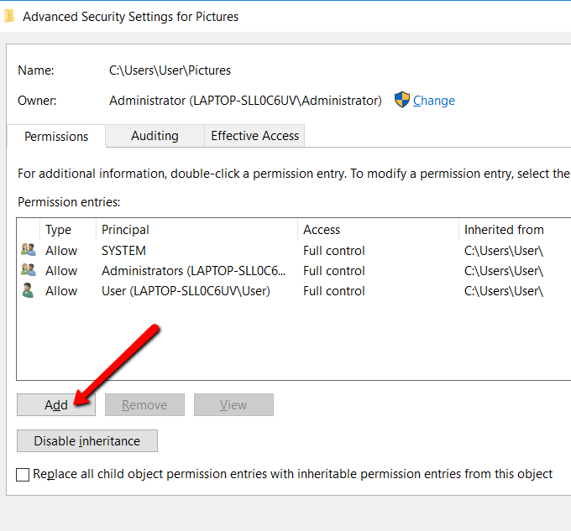Click the UAC shield icon beside Change

coord(402,100)
